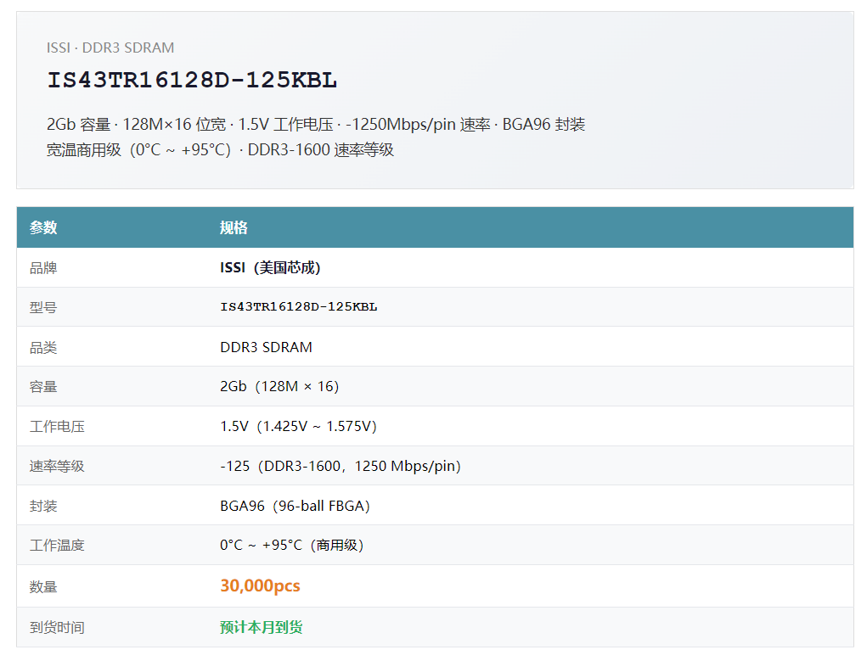This screenshot has height=661, width=867.
Task: Select the orange '30,000pcs' quantity value
Action: (260, 585)
